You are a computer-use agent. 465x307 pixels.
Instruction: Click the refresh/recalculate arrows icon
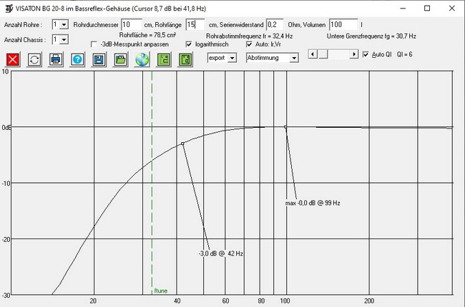34,59
